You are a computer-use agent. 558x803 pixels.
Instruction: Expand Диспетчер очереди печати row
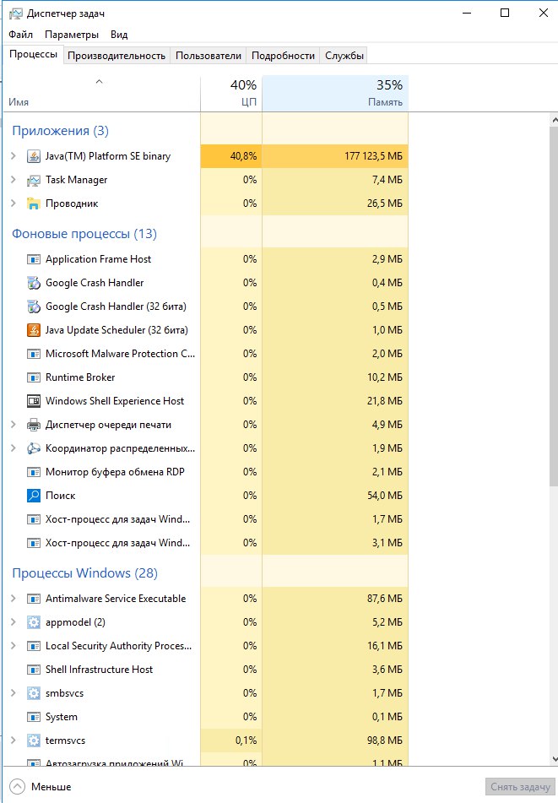tap(14, 424)
